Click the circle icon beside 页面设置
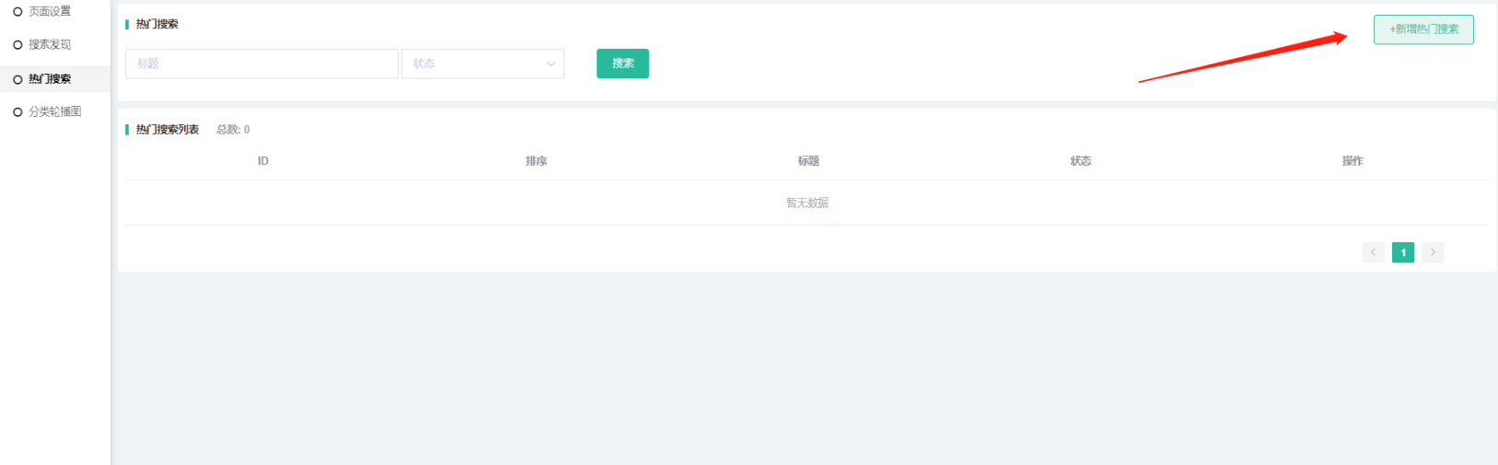 pyautogui.click(x=17, y=12)
